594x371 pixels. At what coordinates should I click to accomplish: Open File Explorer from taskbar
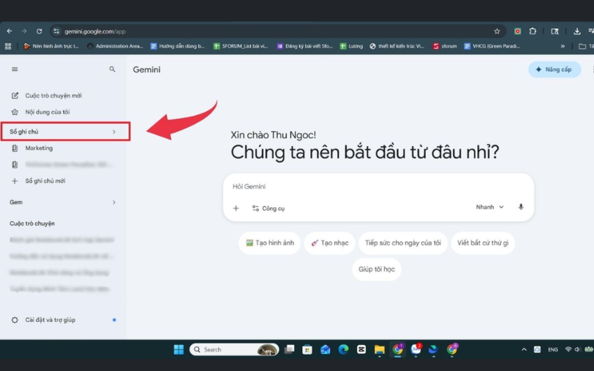point(379,349)
